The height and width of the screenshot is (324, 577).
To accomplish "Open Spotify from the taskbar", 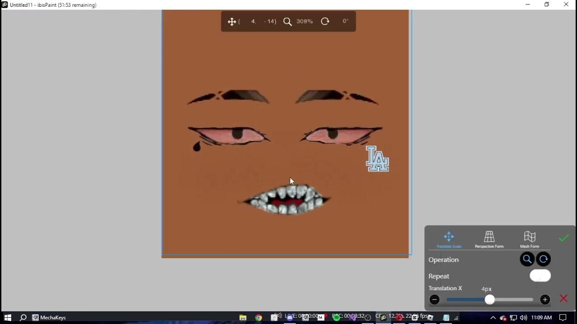I will (336, 317).
